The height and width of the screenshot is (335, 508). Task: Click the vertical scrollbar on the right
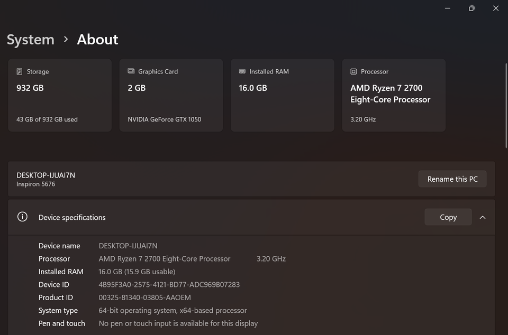coord(506,106)
